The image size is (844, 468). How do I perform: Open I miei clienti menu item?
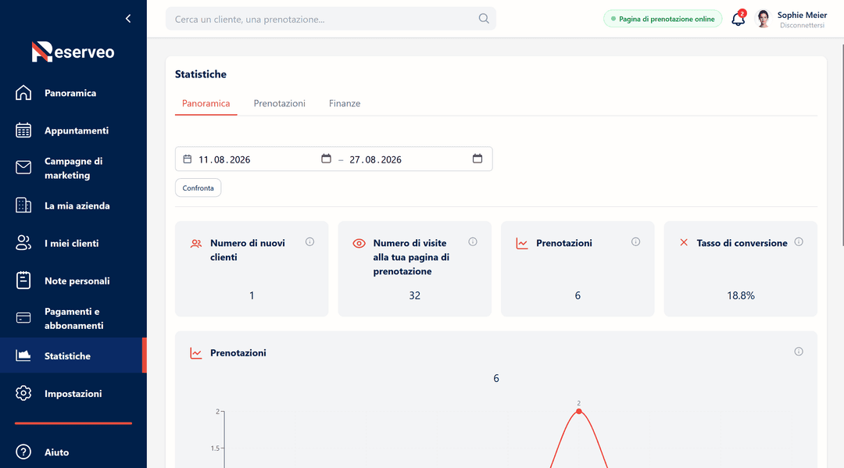(x=73, y=243)
